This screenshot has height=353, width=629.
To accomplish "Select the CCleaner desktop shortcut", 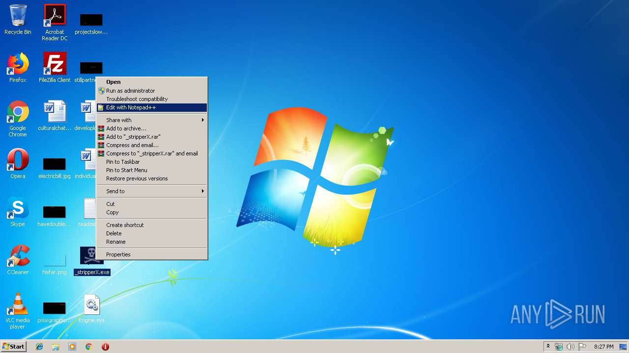I will point(18,260).
